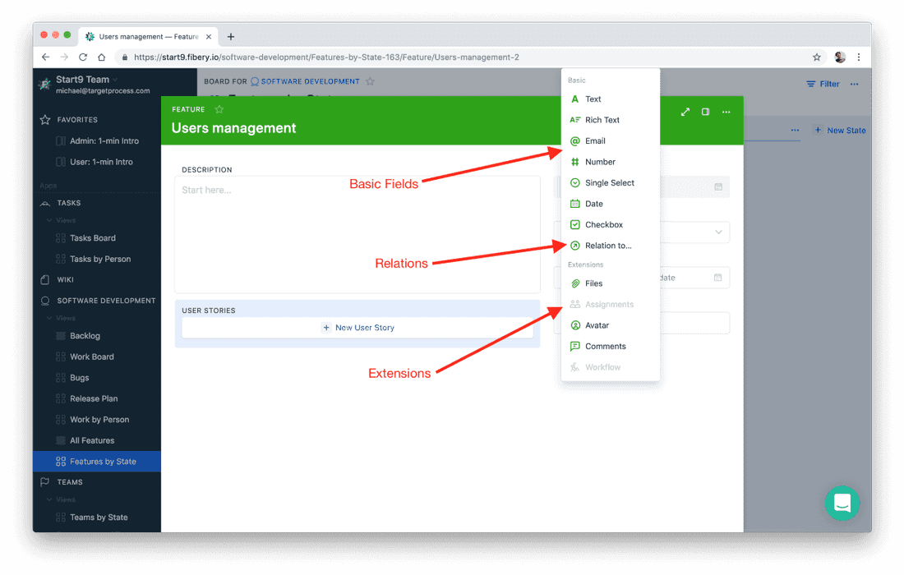904x575 pixels.
Task: Add a New State column
Action: [x=840, y=130]
